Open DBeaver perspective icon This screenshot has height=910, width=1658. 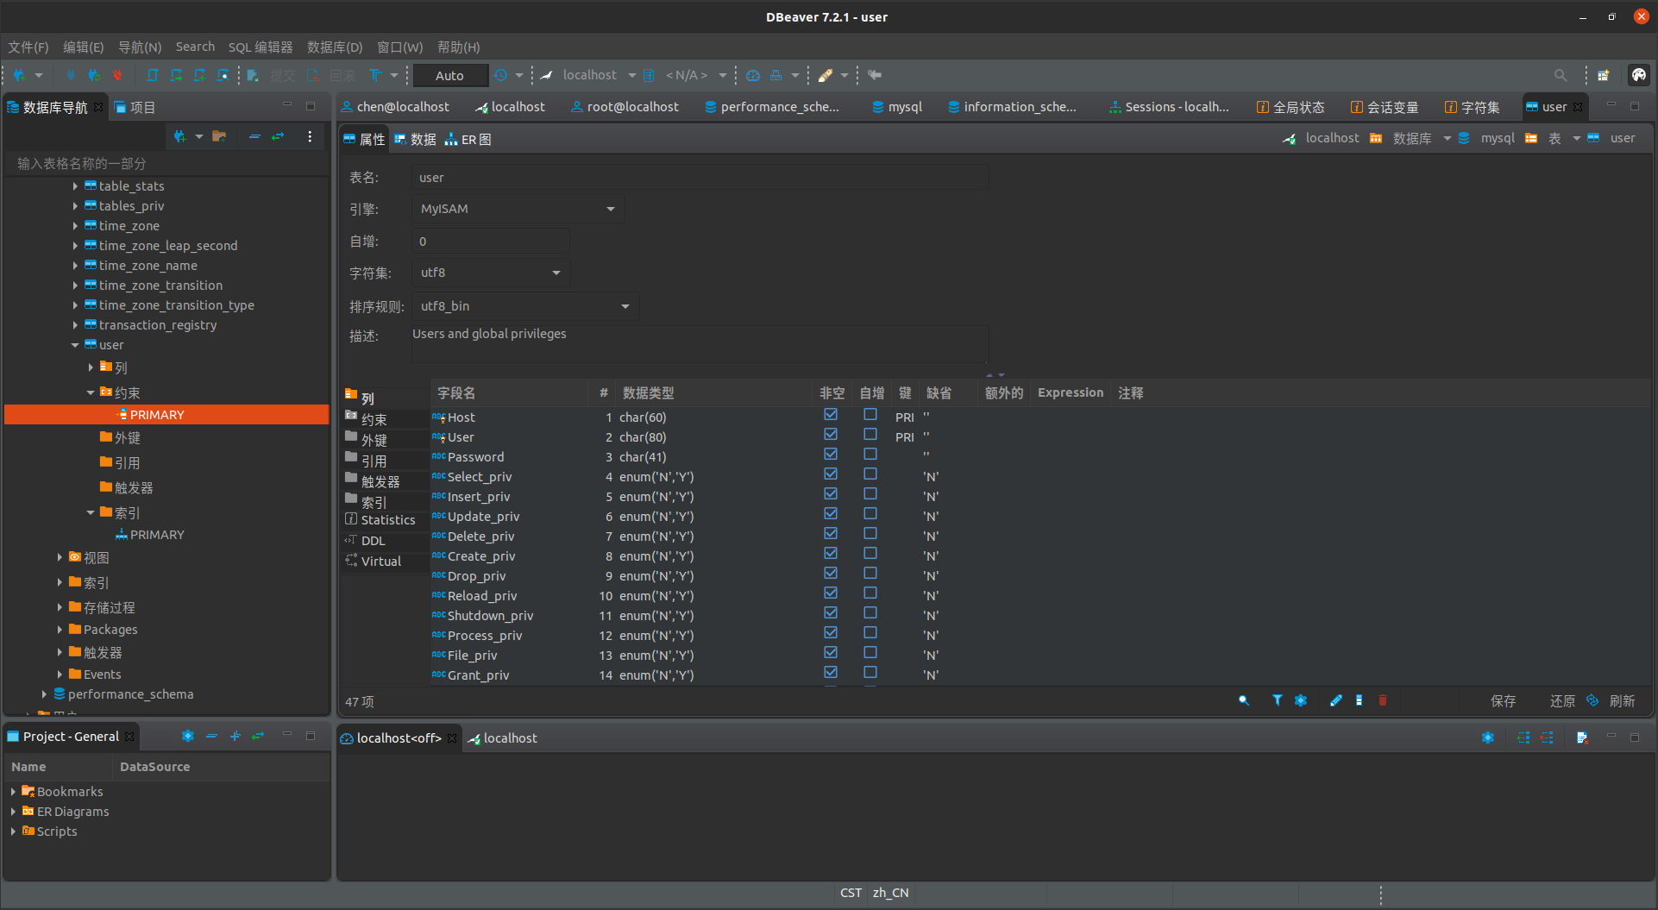[1639, 76]
